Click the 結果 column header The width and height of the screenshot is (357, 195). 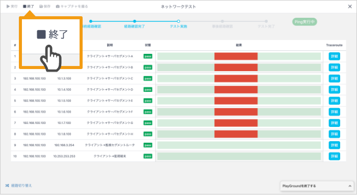click(239, 45)
